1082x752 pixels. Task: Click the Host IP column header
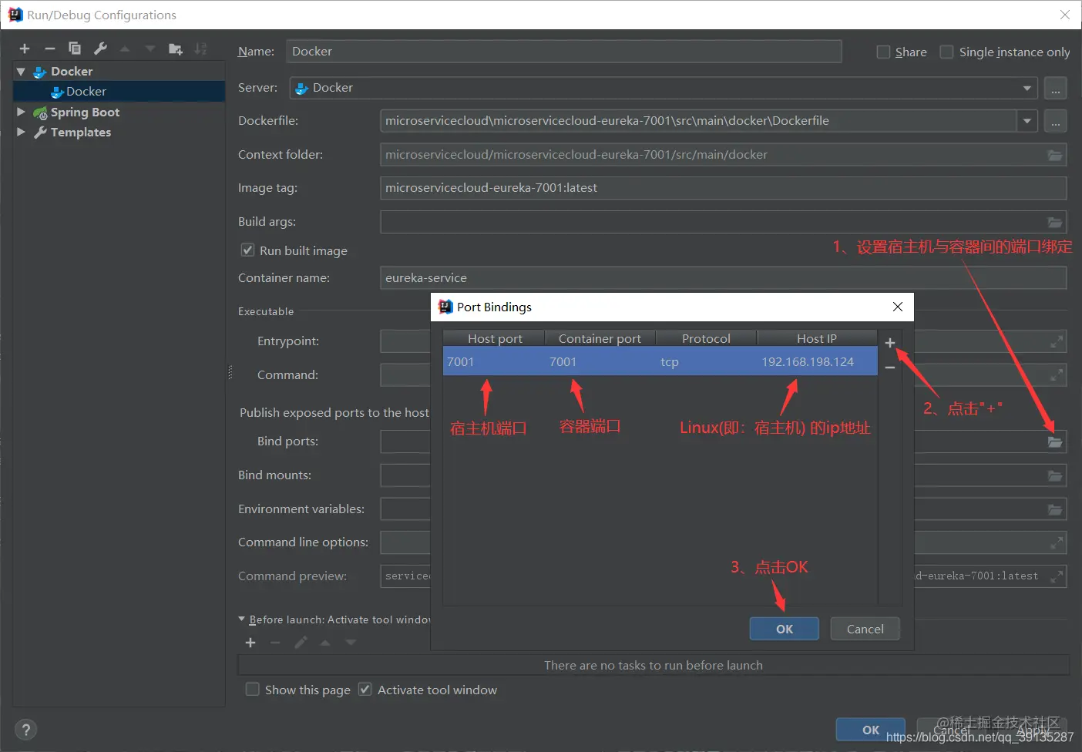tap(817, 338)
